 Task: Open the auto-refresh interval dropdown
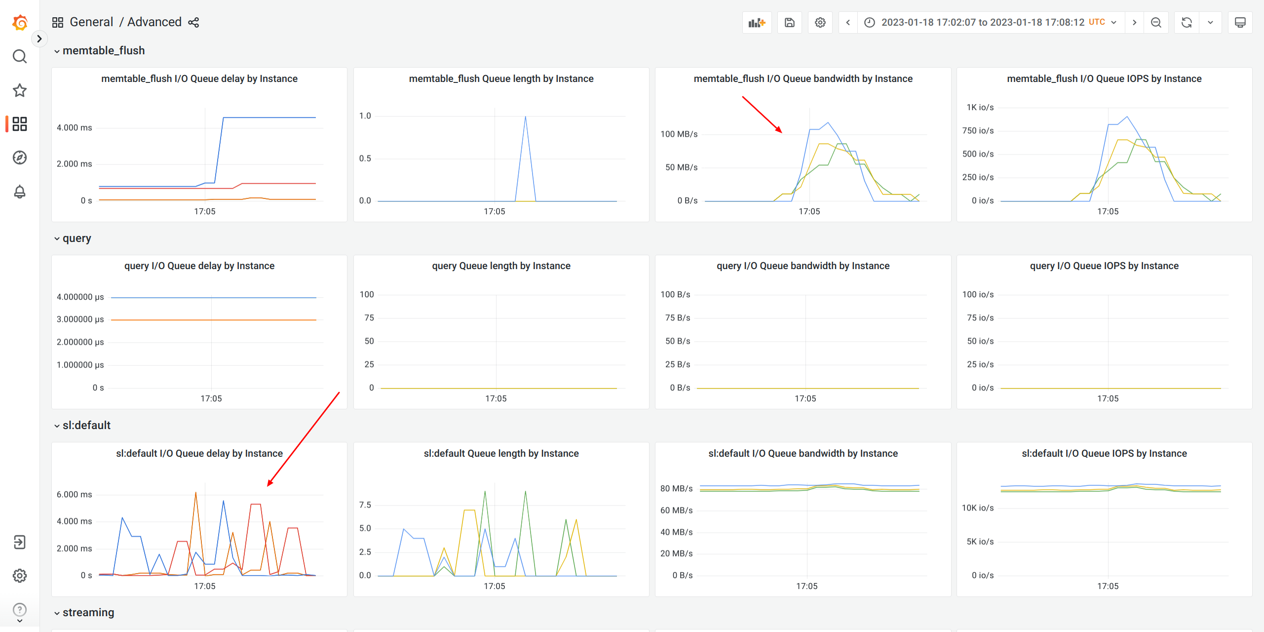click(1210, 22)
